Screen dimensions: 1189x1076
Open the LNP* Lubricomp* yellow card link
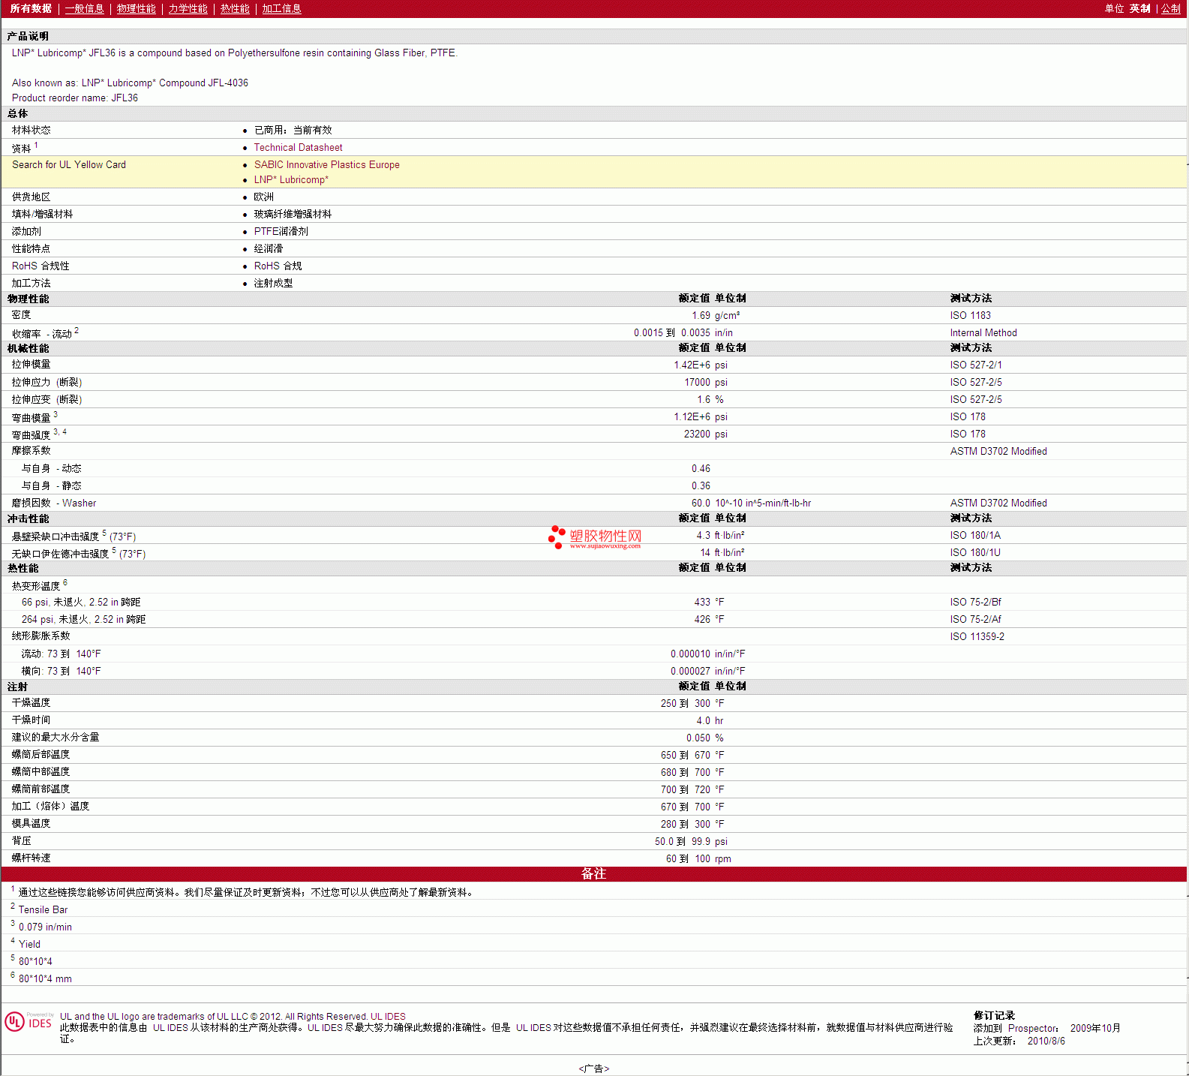[x=291, y=180]
